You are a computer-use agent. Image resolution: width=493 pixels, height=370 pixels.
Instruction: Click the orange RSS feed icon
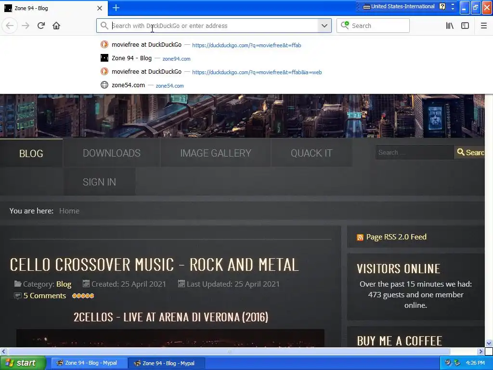pyautogui.click(x=360, y=237)
